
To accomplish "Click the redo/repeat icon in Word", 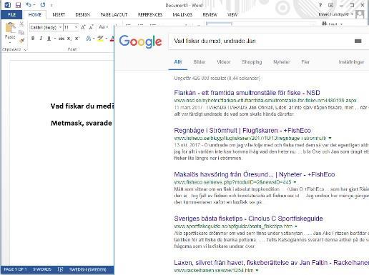I will 43,5.
